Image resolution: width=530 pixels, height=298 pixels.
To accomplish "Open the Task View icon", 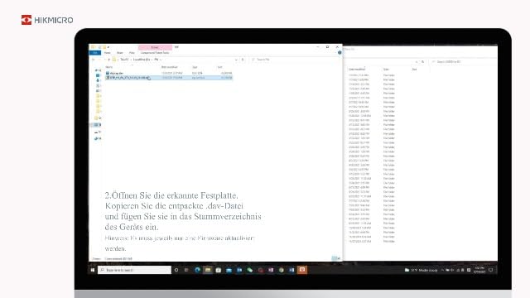I will pyautogui.click(x=186, y=270).
